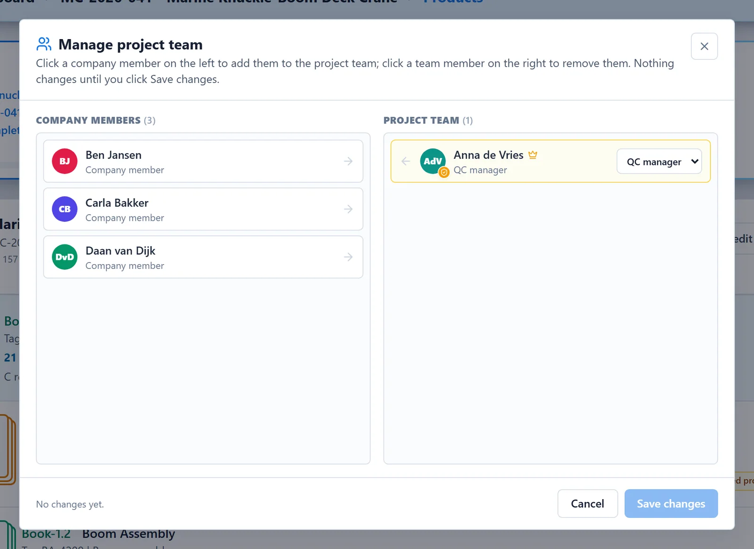Image resolution: width=754 pixels, height=549 pixels.
Task: Open the QC manager role dropdown
Action: (x=659, y=161)
